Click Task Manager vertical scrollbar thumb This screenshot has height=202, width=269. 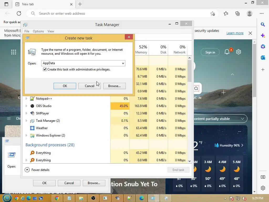189,71
